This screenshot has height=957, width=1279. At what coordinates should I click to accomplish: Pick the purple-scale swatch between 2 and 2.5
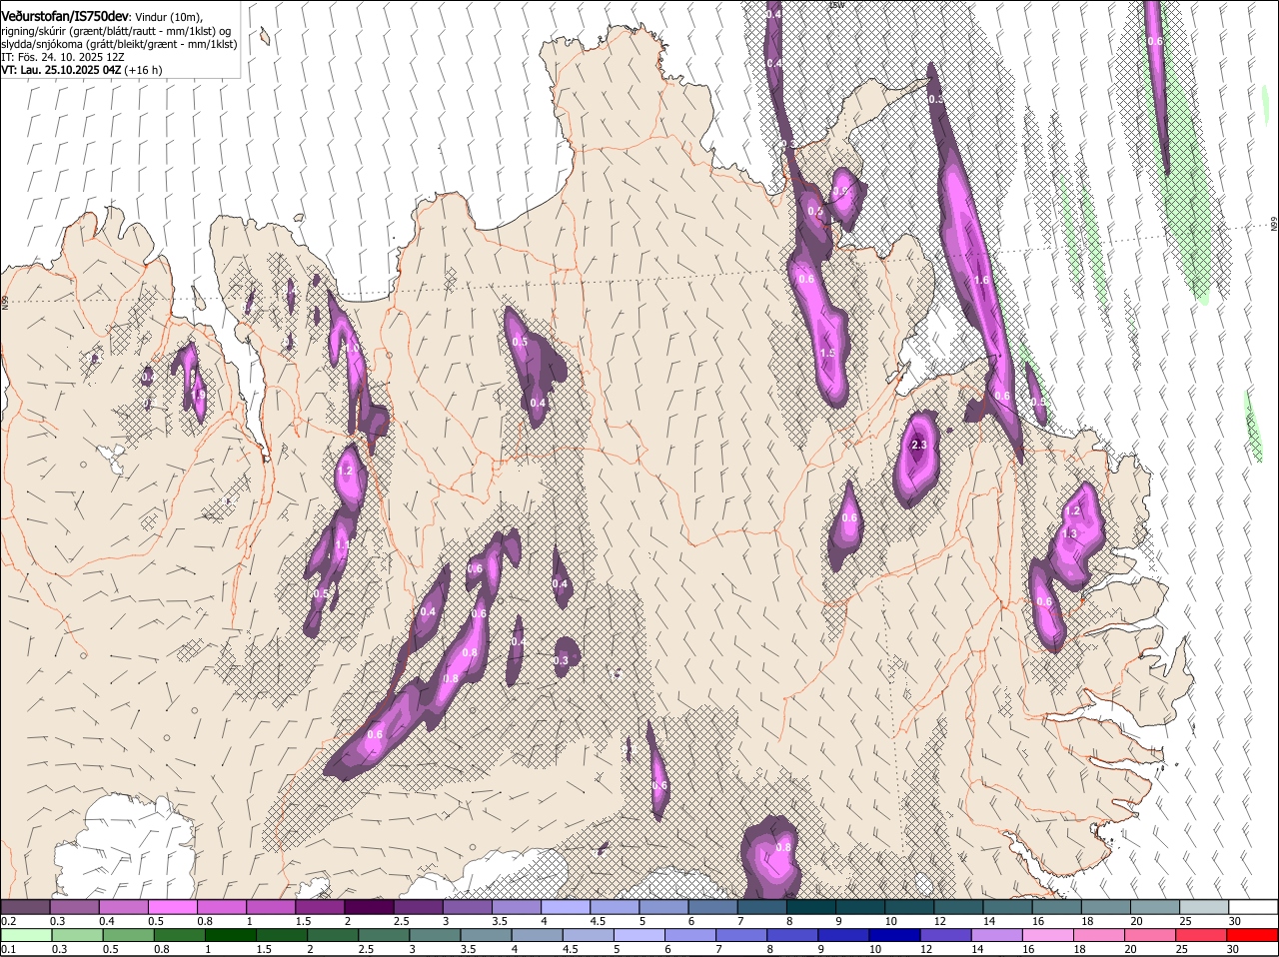point(369,906)
